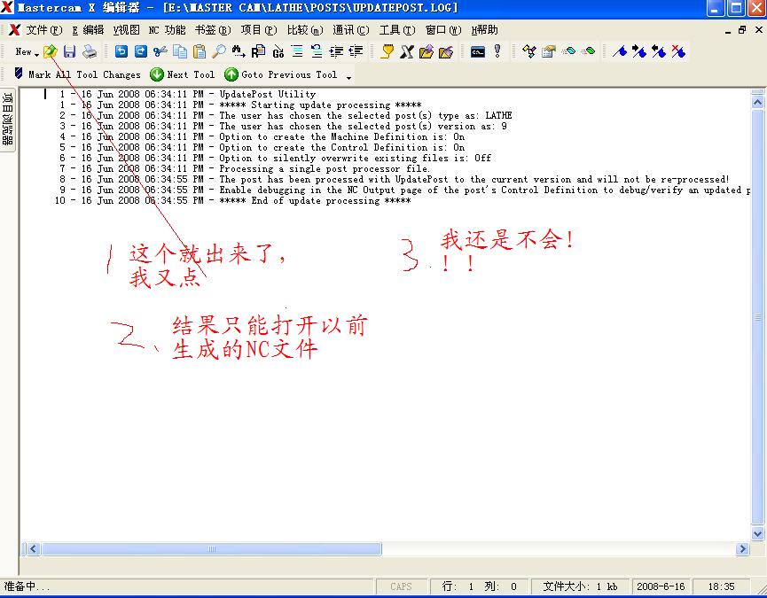This screenshot has height=598, width=767.
Task: Click Mark All Tool Changes button
Action: click(77, 74)
